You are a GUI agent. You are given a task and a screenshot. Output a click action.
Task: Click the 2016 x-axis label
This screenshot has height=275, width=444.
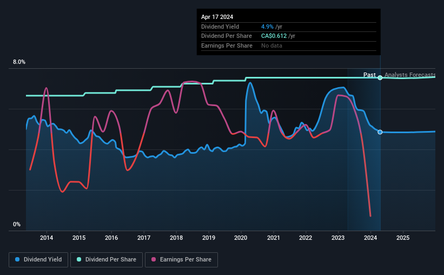click(111, 238)
